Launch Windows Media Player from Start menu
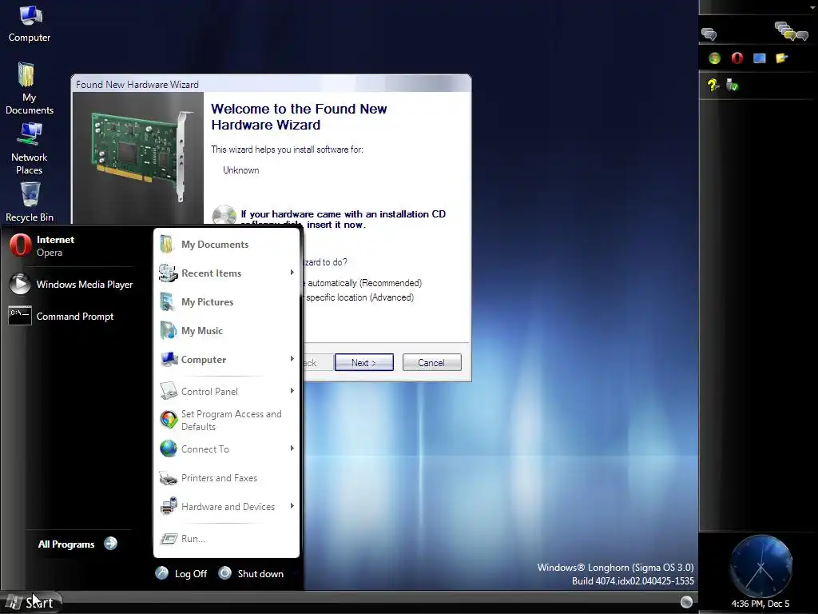 point(71,285)
